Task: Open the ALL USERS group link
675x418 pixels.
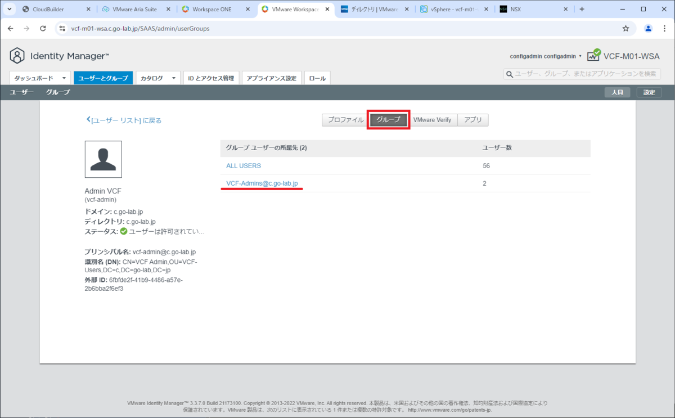Action: (244, 166)
